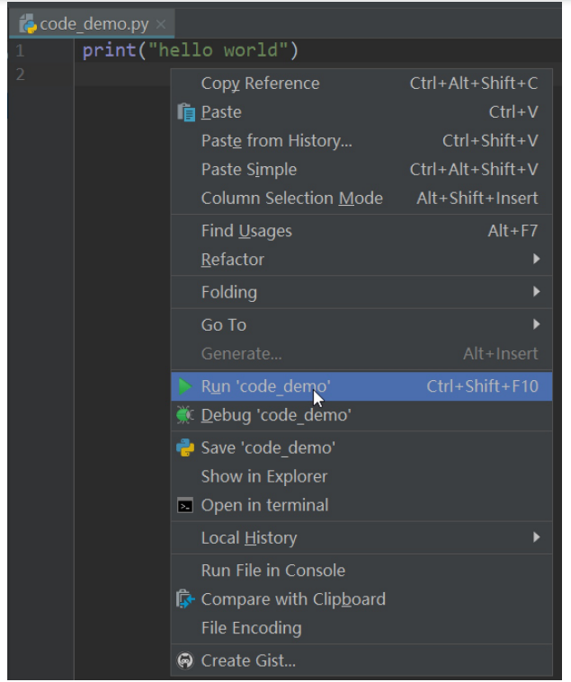
Task: Click the Python icon beside Save 'code_demo'
Action: (185, 447)
